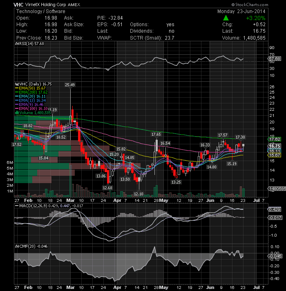Click the 13.25 low price label

pyautogui.click(x=176, y=182)
